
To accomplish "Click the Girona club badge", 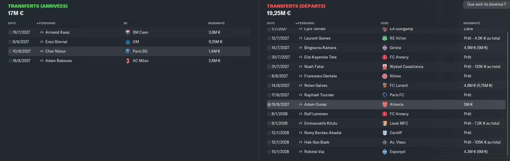I will [384, 48].
